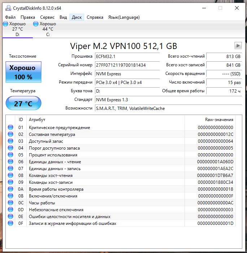Open the Сервис menu
This screenshot has height=253, width=247.
pyautogui.click(x=47, y=17)
